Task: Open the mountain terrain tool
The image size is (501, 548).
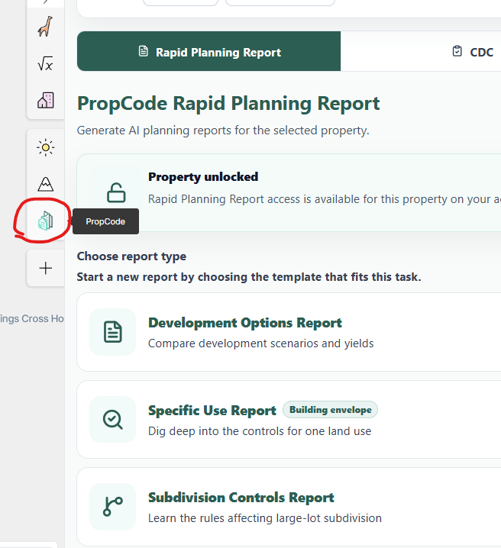Action: click(46, 184)
